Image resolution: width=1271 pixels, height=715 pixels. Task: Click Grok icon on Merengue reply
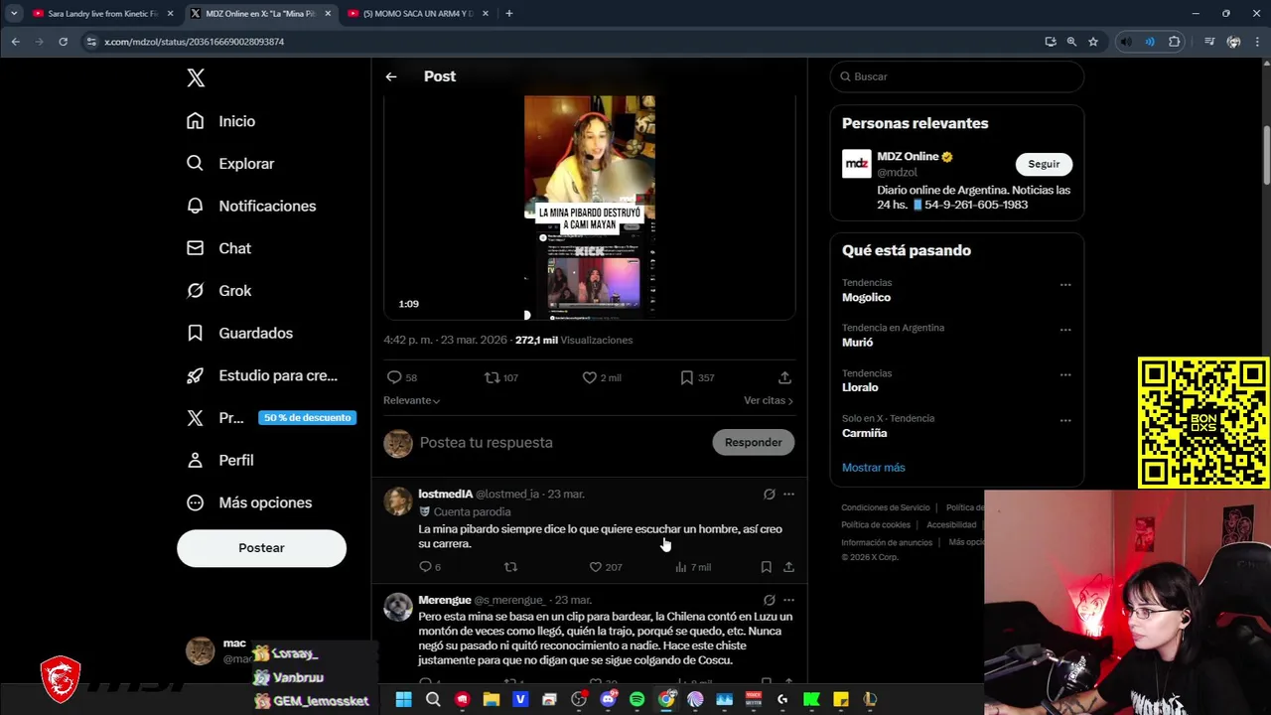(769, 600)
